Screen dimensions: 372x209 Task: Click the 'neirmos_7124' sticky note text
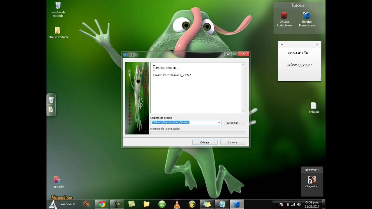[x=299, y=65]
